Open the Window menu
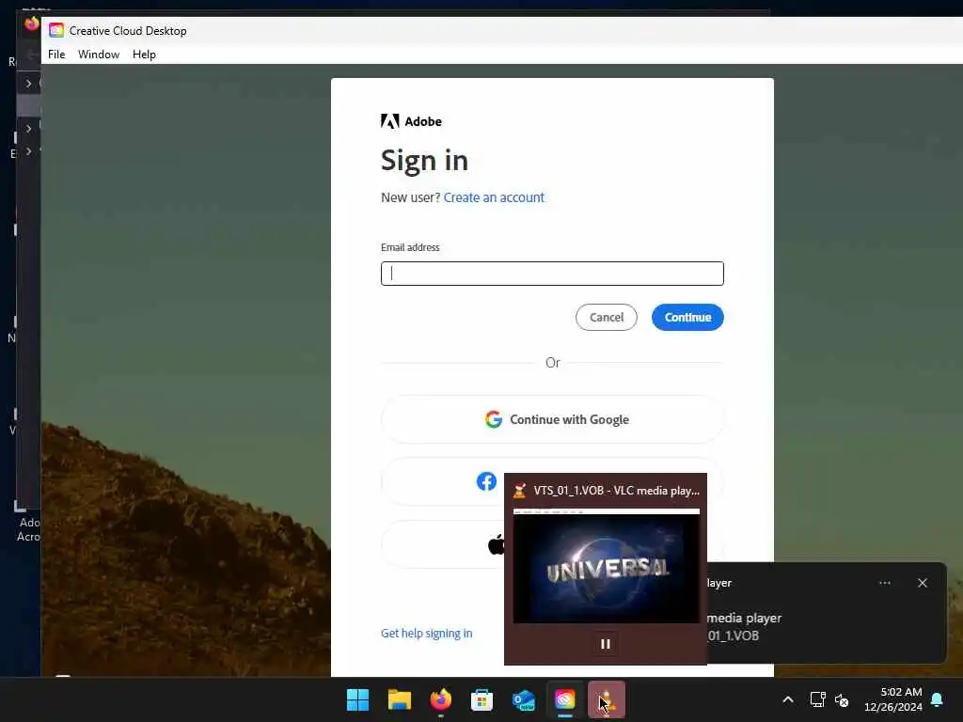The width and height of the screenshot is (963, 722). pos(98,54)
